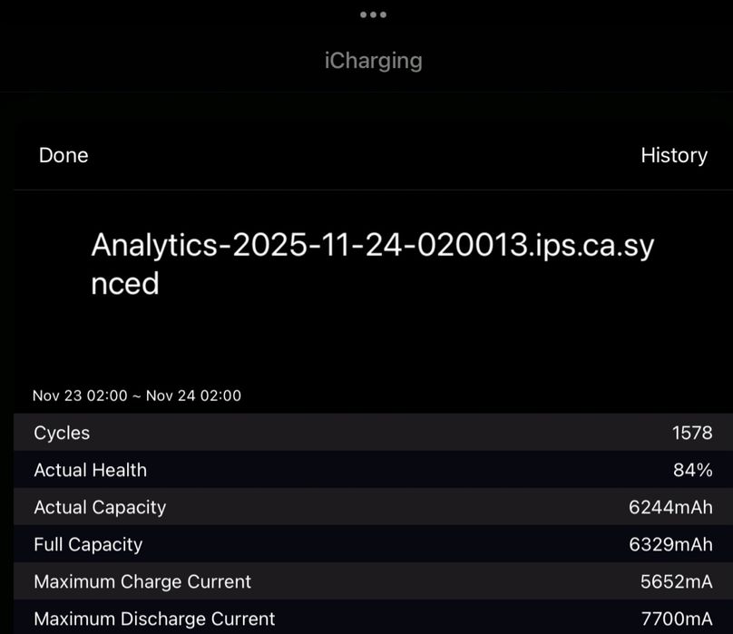The width and height of the screenshot is (733, 634).
Task: Click the 6329mAh full capacity value
Action: pos(670,544)
